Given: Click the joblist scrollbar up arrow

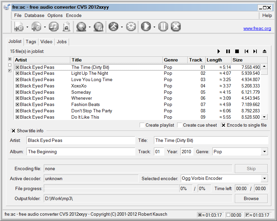Looking at the screenshot, I should click(264, 66).
